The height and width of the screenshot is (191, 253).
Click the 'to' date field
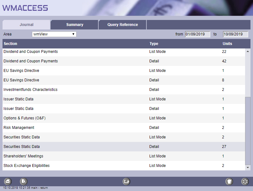point(235,34)
